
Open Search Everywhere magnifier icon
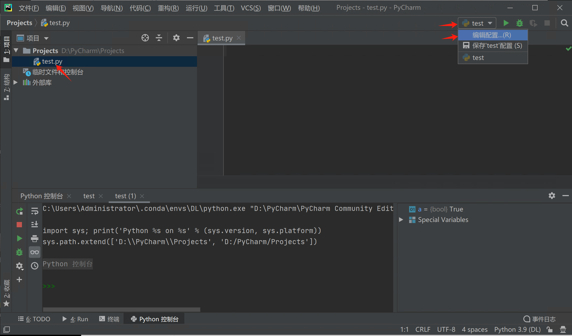click(564, 23)
